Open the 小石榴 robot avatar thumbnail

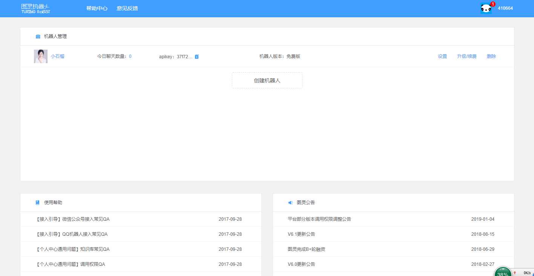point(41,56)
